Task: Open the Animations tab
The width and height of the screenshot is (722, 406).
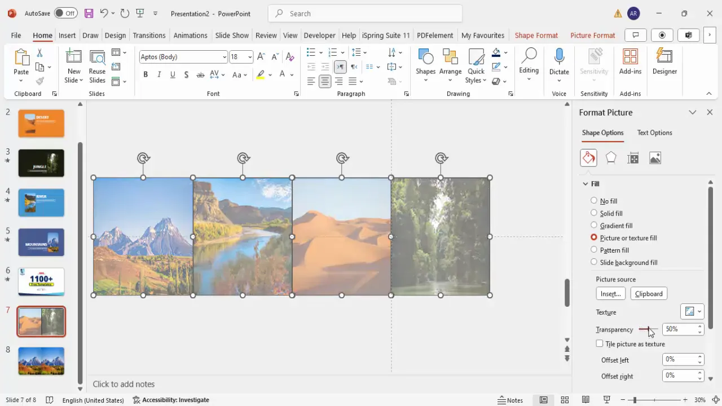Action: coord(190,35)
